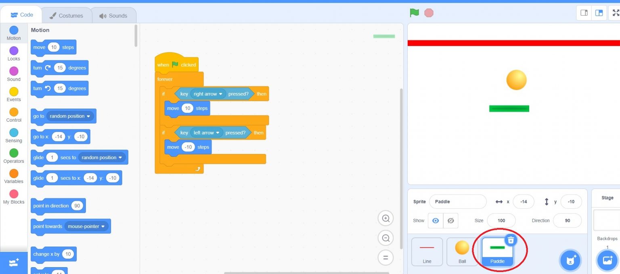Delete the Paddle sprite using trash icon
Screen dimensions: 620x274
point(510,240)
